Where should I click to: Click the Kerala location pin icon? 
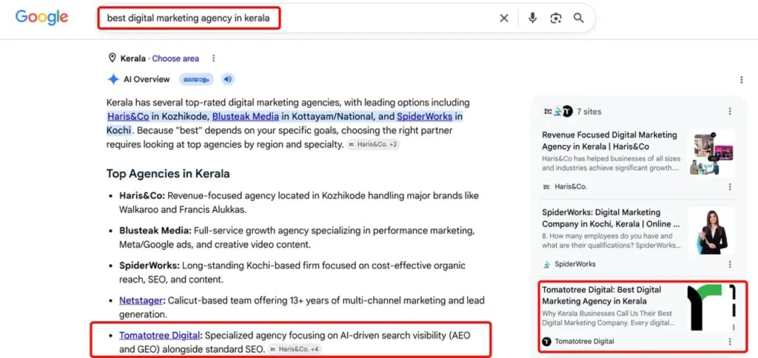113,58
